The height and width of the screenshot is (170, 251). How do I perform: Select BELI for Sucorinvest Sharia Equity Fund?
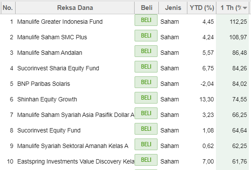(146, 66)
